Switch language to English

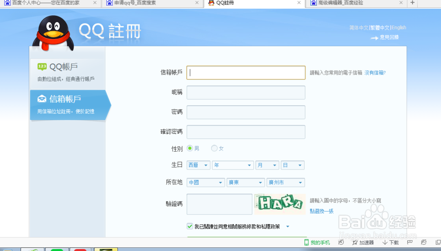point(399,27)
